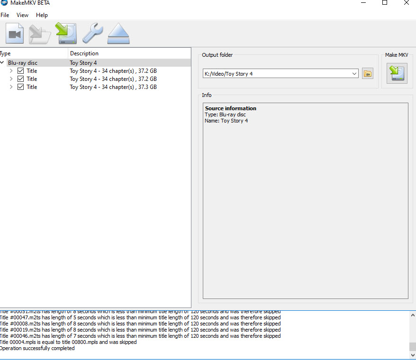Maximize the MakeMKV window

click(x=385, y=3)
